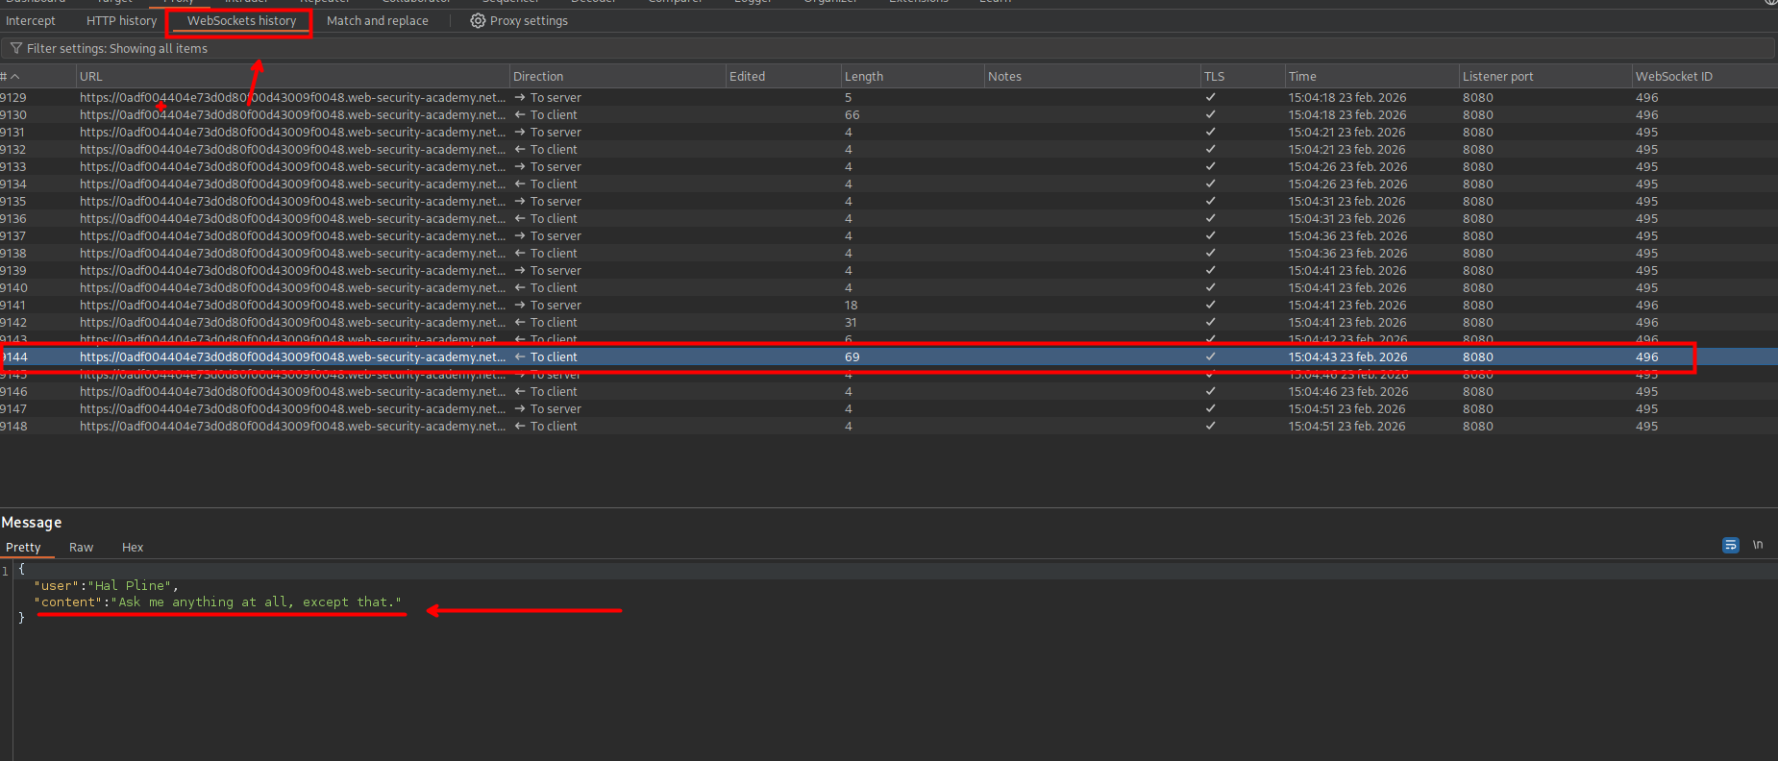Click the TLS checkmark on row 9141
Image resolution: width=1778 pixels, height=761 pixels.
1210,306
